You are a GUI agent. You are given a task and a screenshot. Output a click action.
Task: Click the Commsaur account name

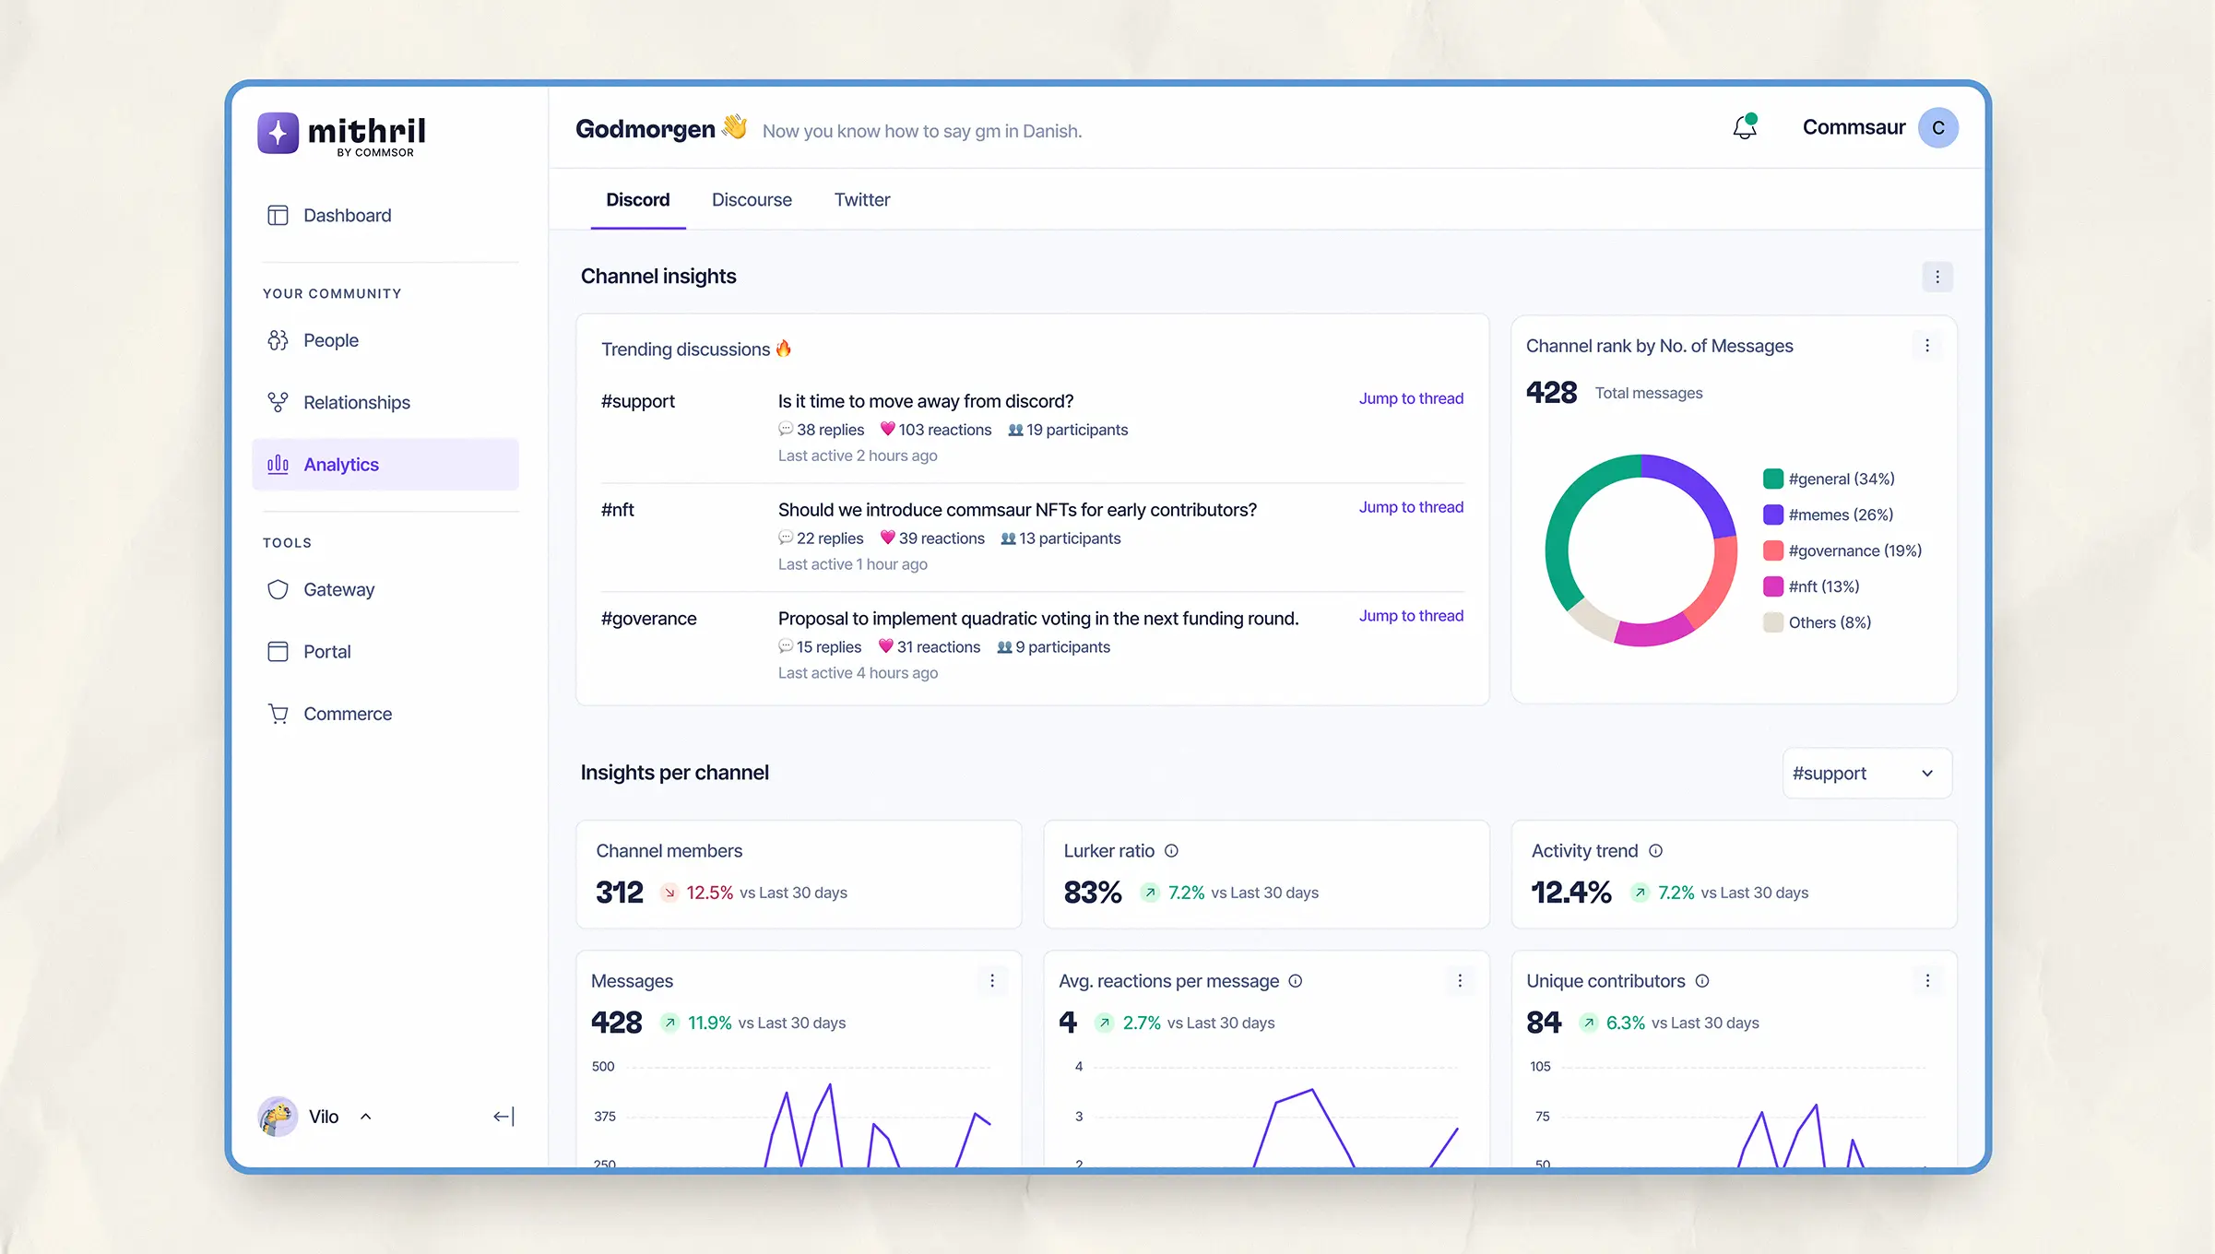click(1854, 127)
